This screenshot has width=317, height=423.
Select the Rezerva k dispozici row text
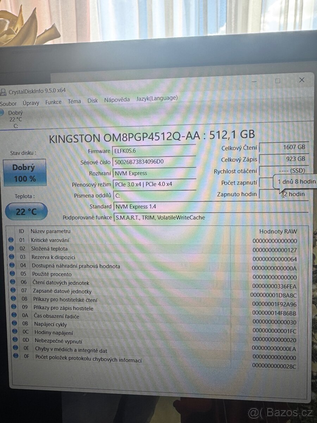click(x=54, y=257)
